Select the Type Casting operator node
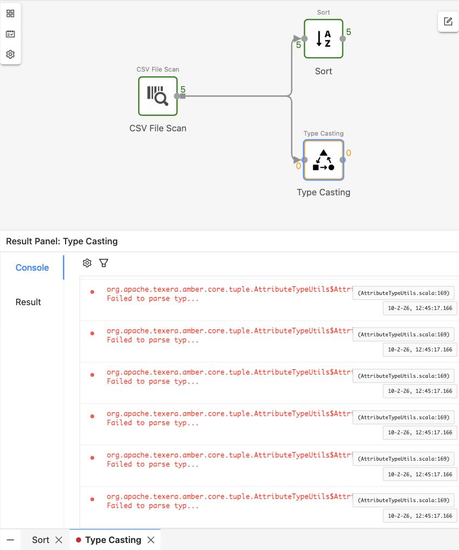This screenshot has height=550, width=459. click(x=324, y=160)
